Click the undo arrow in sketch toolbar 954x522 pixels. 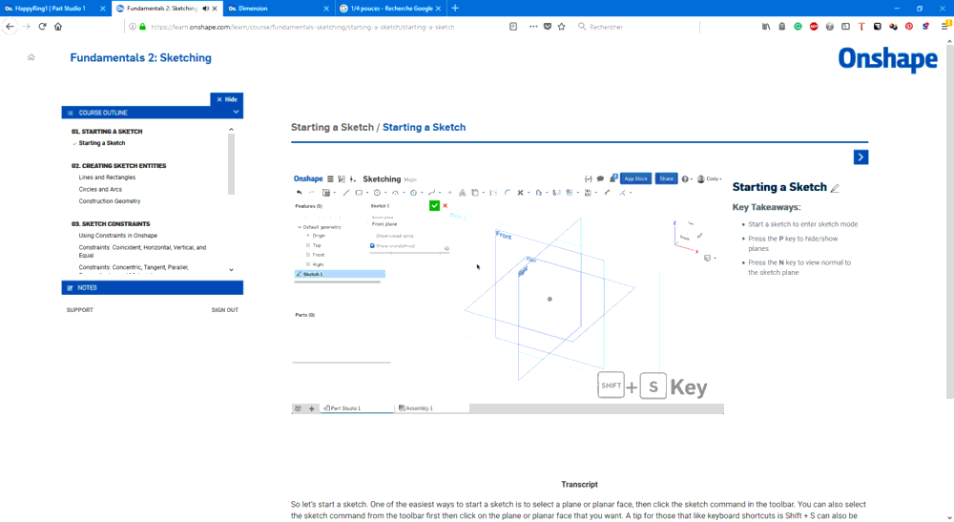[x=299, y=193]
